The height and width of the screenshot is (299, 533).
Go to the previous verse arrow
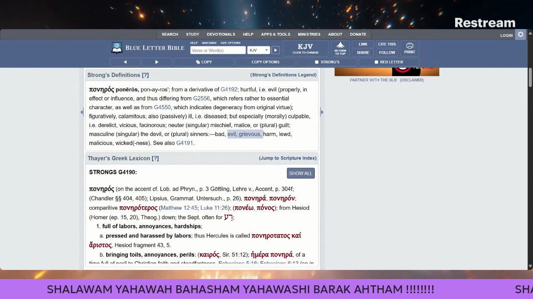pyautogui.click(x=125, y=62)
